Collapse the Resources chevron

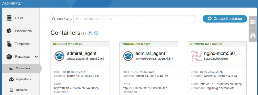pyautogui.click(x=36, y=57)
